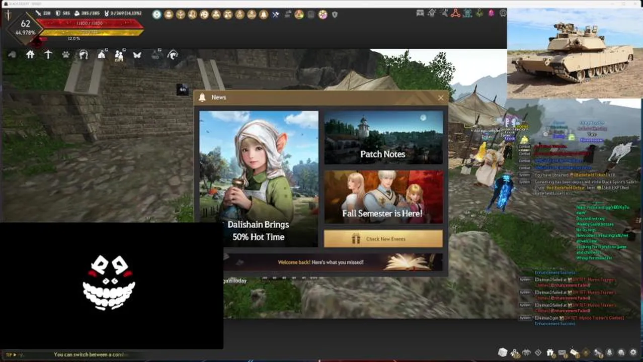The width and height of the screenshot is (643, 362).
Task: Open the Dalishain Brings 50% Hot Time banner
Action: pyautogui.click(x=259, y=179)
